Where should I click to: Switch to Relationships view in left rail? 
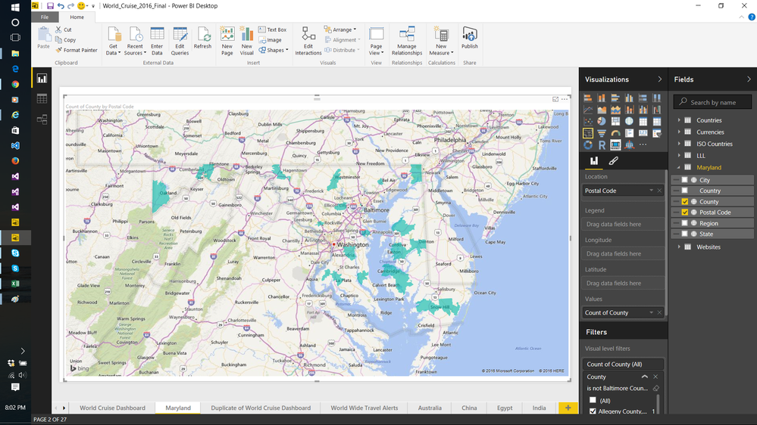[42, 119]
